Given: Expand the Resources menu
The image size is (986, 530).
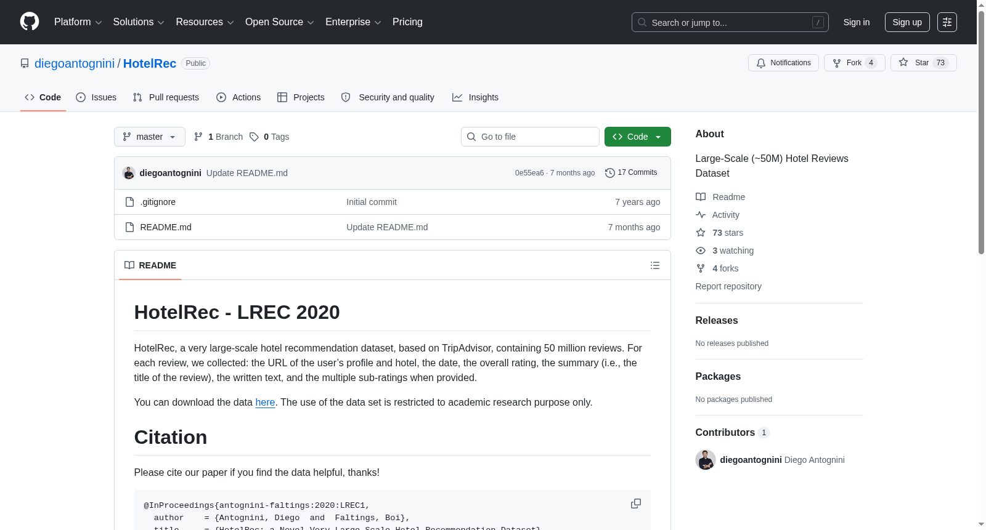Looking at the screenshot, I should click(205, 22).
